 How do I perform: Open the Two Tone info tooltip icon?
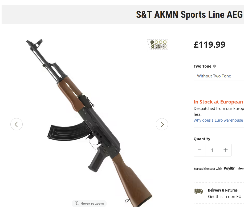(x=214, y=66)
